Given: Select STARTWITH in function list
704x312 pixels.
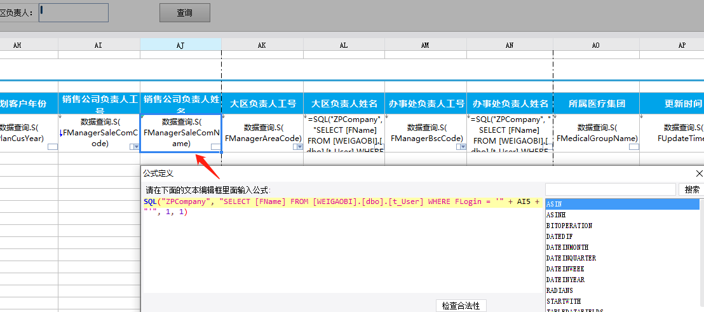Looking at the screenshot, I should point(623,301).
